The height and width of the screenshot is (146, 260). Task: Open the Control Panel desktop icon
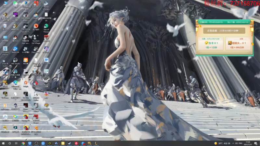click(5, 38)
